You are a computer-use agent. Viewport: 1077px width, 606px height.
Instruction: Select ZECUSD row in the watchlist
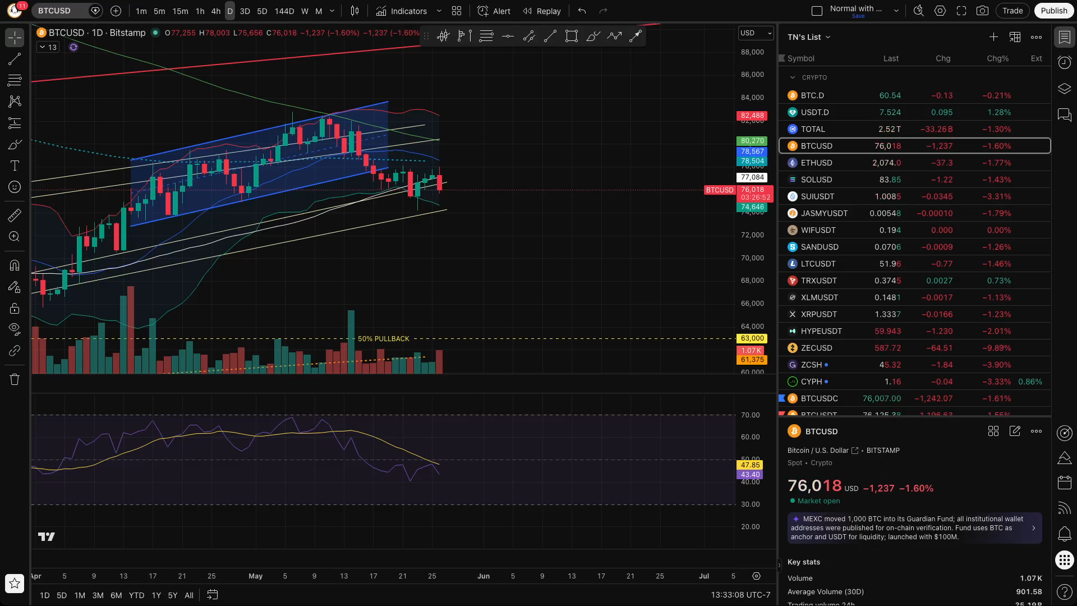point(914,348)
